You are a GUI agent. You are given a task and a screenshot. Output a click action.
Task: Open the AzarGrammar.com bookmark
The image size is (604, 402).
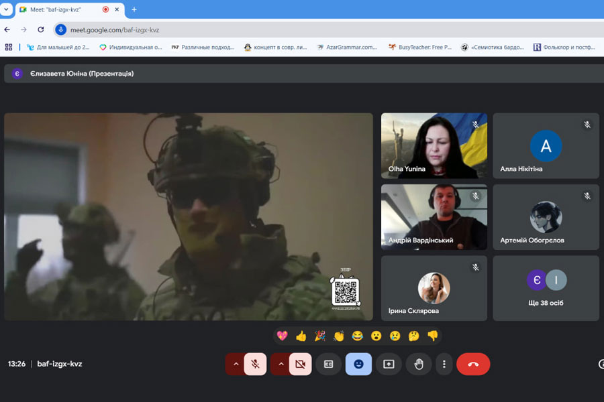click(347, 48)
